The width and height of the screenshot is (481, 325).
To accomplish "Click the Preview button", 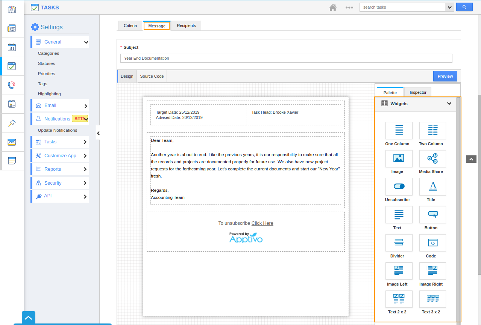I will click(445, 76).
